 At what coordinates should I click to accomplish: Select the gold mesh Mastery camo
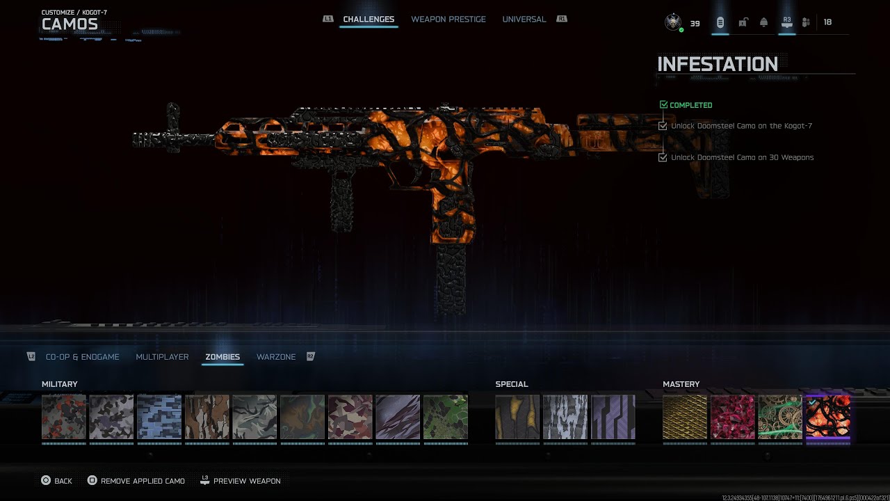click(x=685, y=417)
